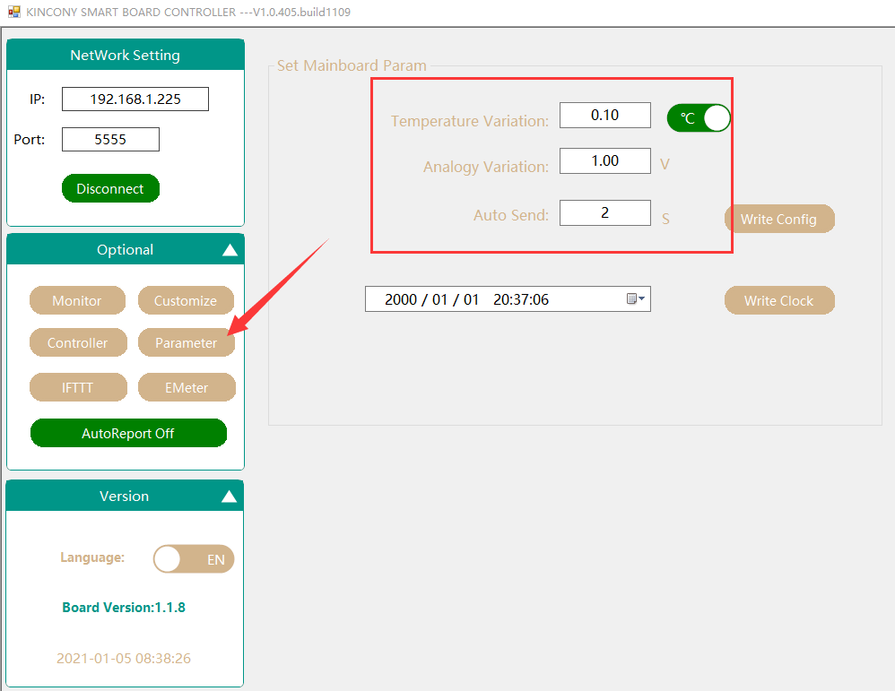Toggle the AutoReport Off button
The width and height of the screenshot is (895, 691).
(128, 433)
